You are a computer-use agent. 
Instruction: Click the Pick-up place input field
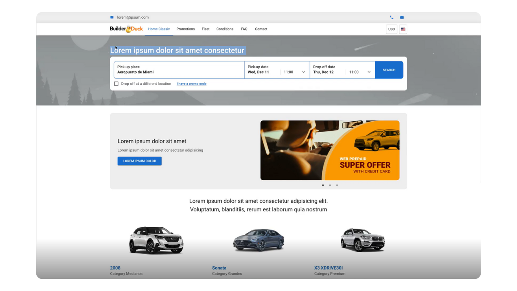coord(179,70)
